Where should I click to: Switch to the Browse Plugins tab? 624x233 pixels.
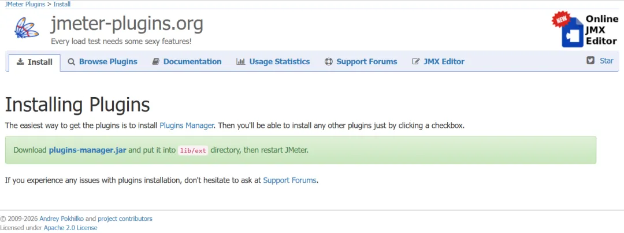pos(108,62)
